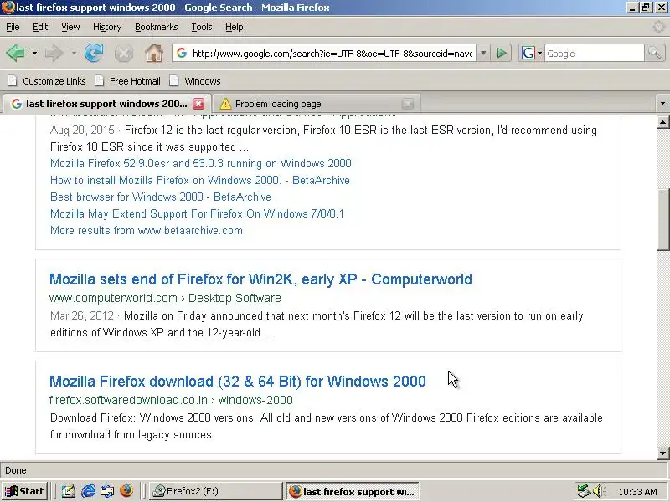This screenshot has height=502, width=670.
Task: Click the Firefox search taskbar button
Action: click(353, 491)
